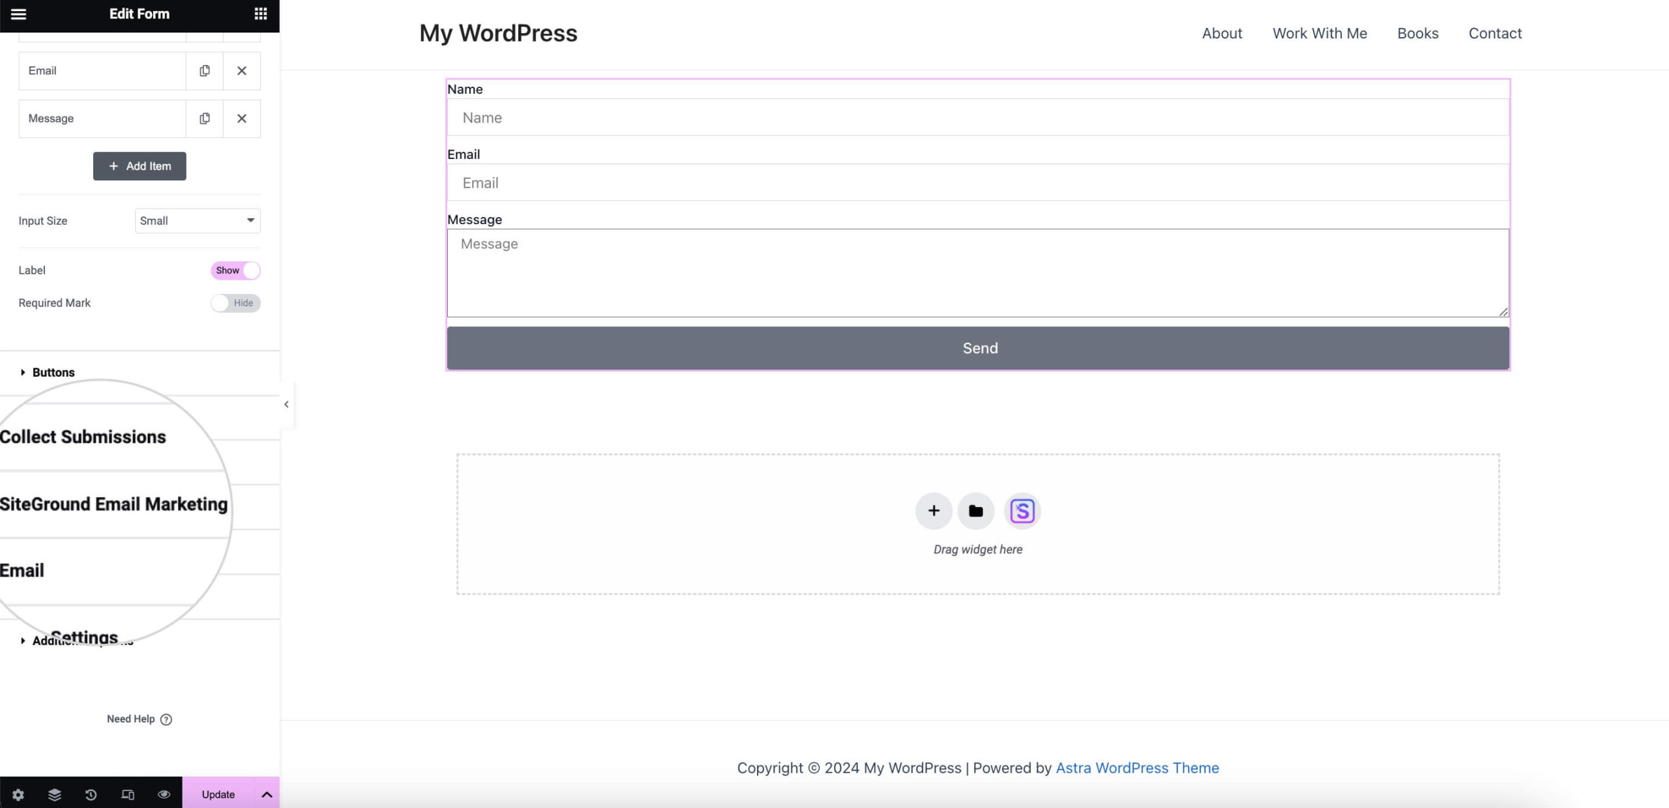The width and height of the screenshot is (1669, 808).
Task: Expand the Additional Options section
Action: pyautogui.click(x=140, y=641)
